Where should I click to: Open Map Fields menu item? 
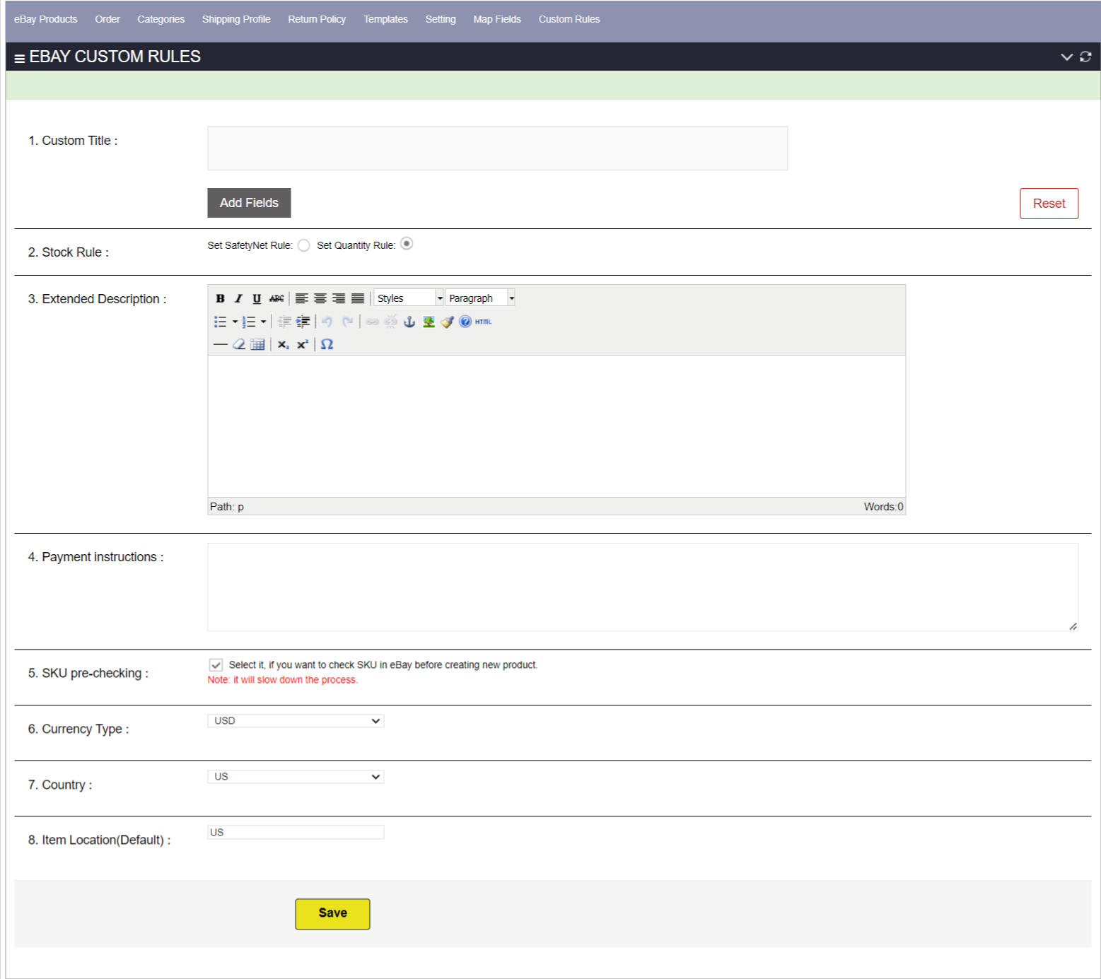point(497,19)
